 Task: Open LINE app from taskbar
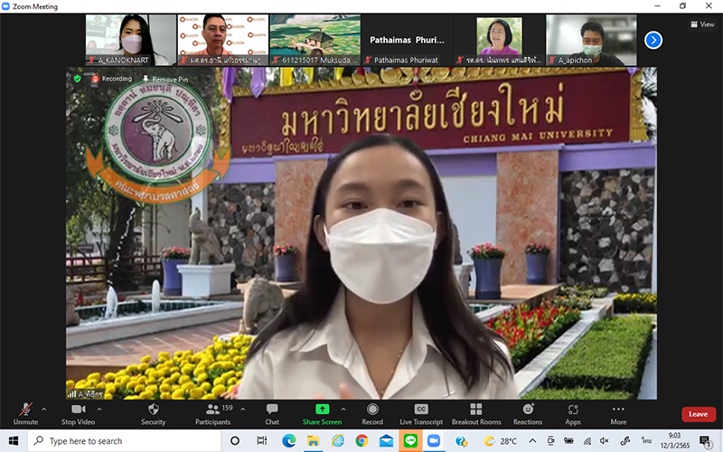pos(410,441)
